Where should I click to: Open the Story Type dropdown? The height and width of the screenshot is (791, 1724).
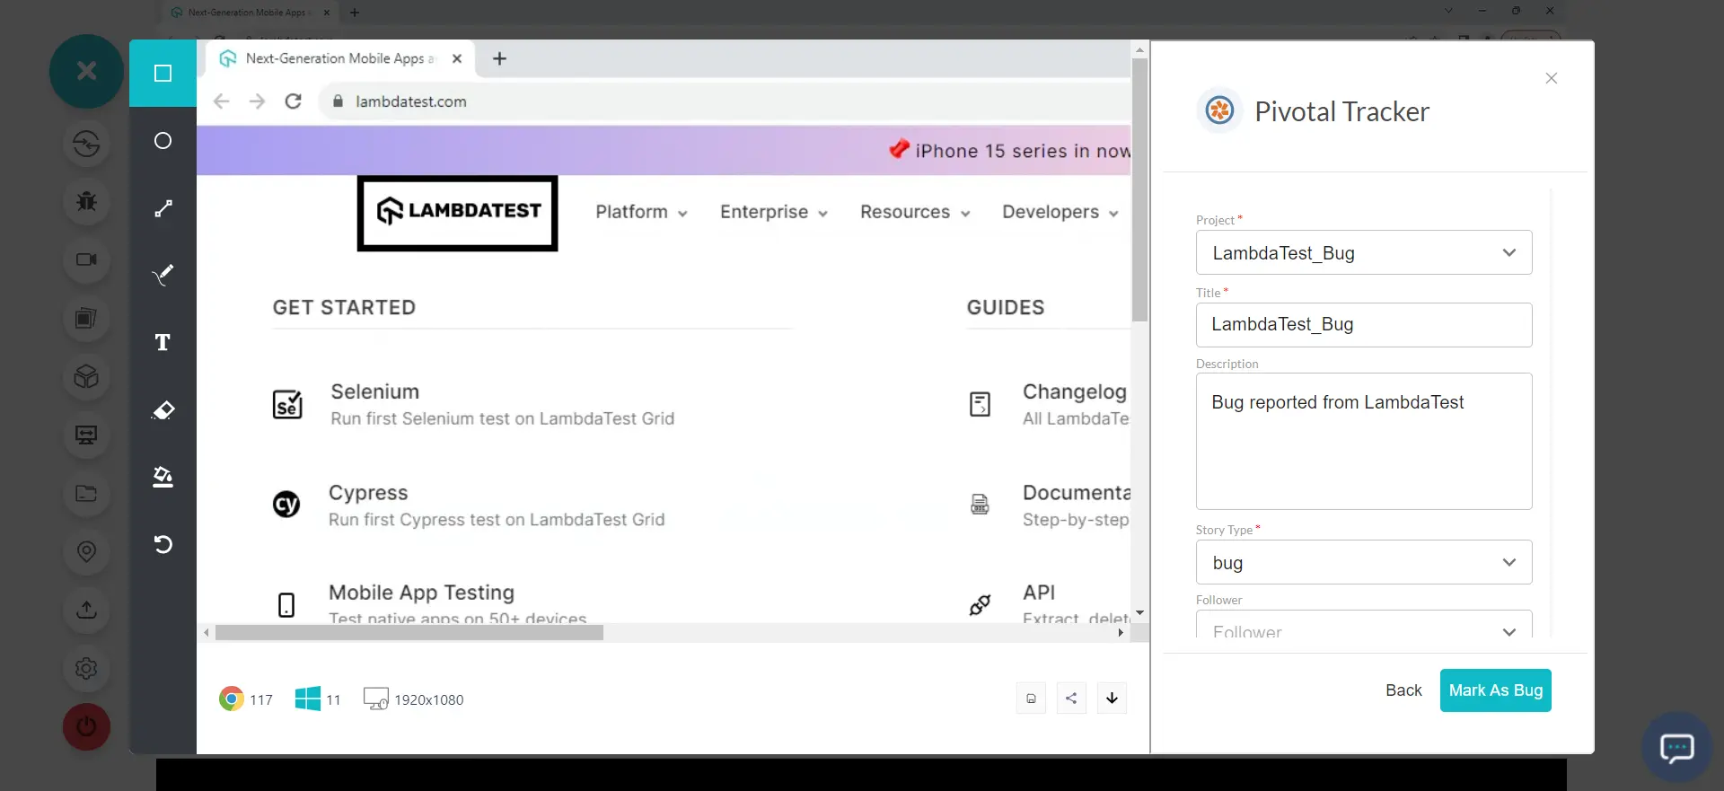tap(1364, 562)
